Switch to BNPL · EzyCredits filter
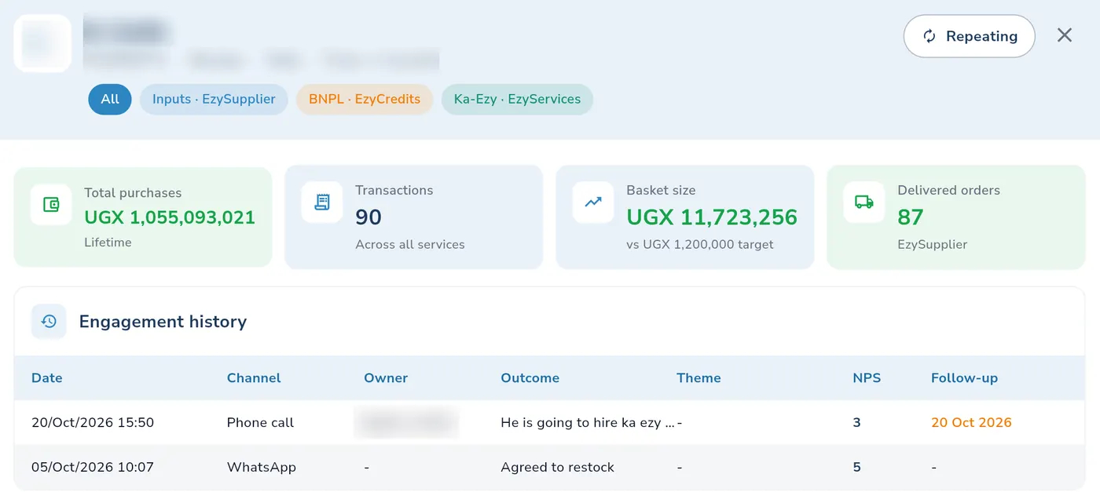This screenshot has width=1100, height=492. pyautogui.click(x=365, y=99)
